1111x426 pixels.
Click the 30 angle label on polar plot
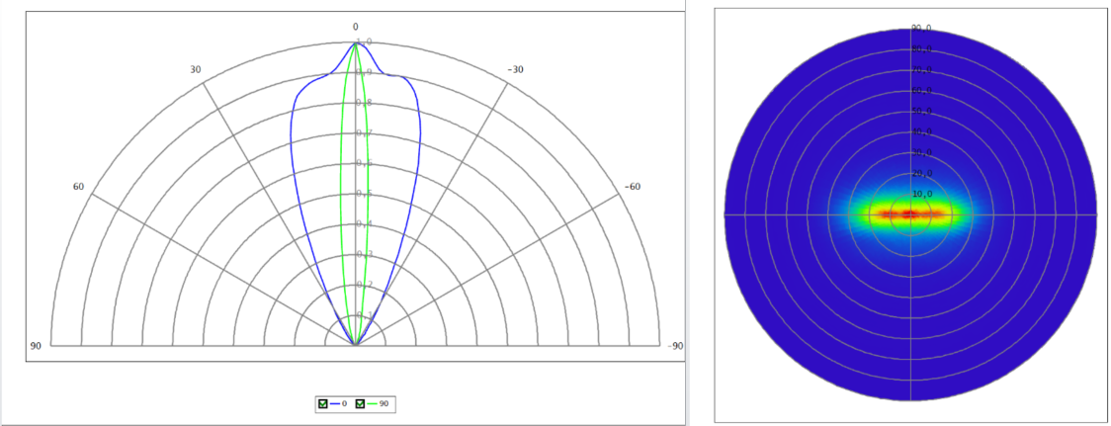[196, 69]
